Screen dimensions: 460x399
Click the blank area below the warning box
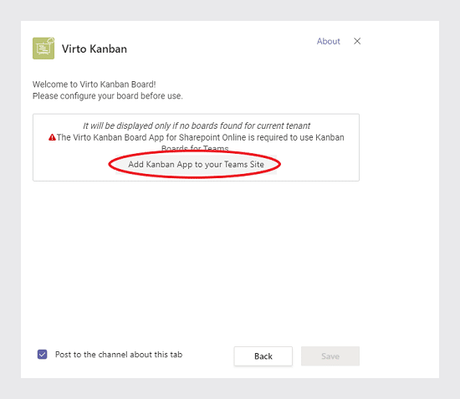(x=196, y=258)
